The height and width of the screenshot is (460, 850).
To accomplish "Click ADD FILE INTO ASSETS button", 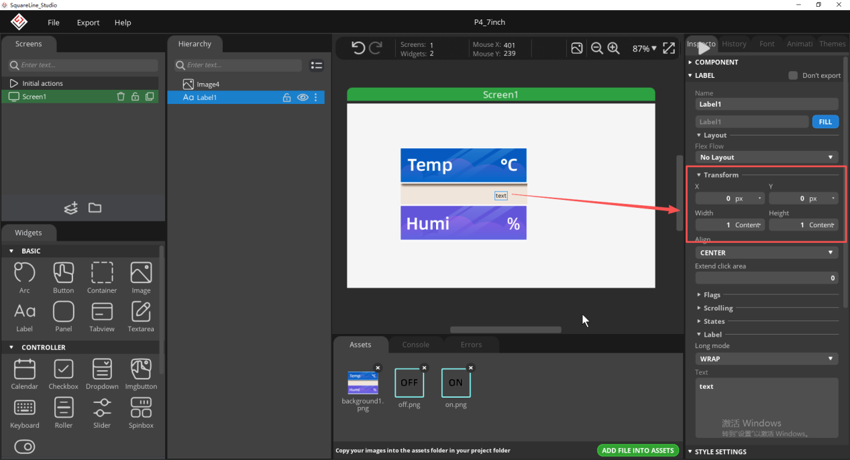I will pos(638,451).
